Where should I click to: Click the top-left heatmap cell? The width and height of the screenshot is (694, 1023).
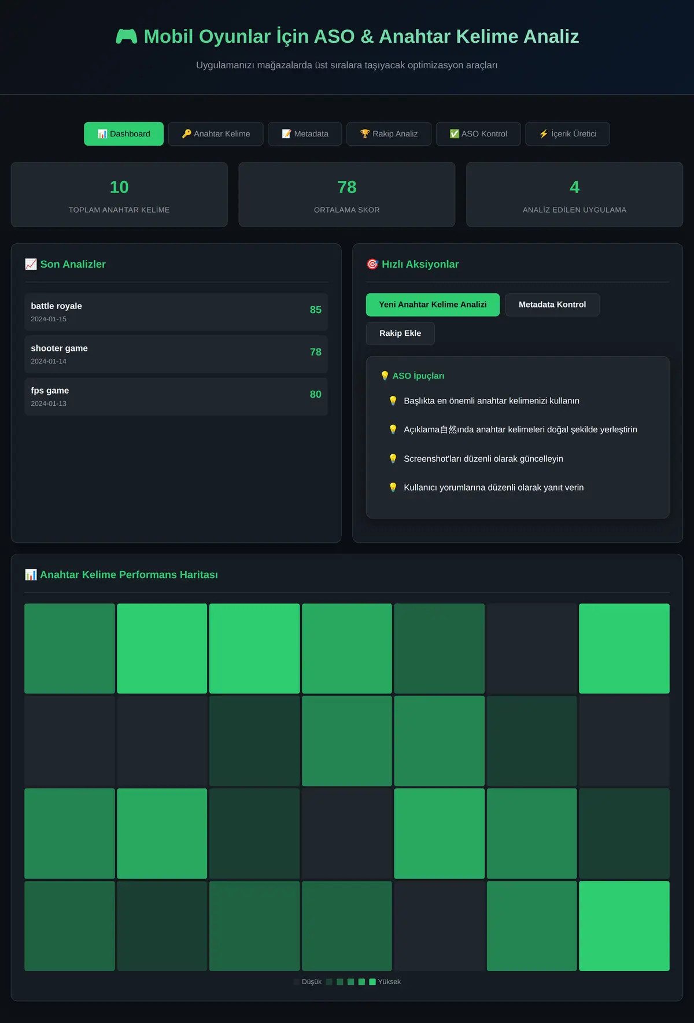[x=69, y=648]
